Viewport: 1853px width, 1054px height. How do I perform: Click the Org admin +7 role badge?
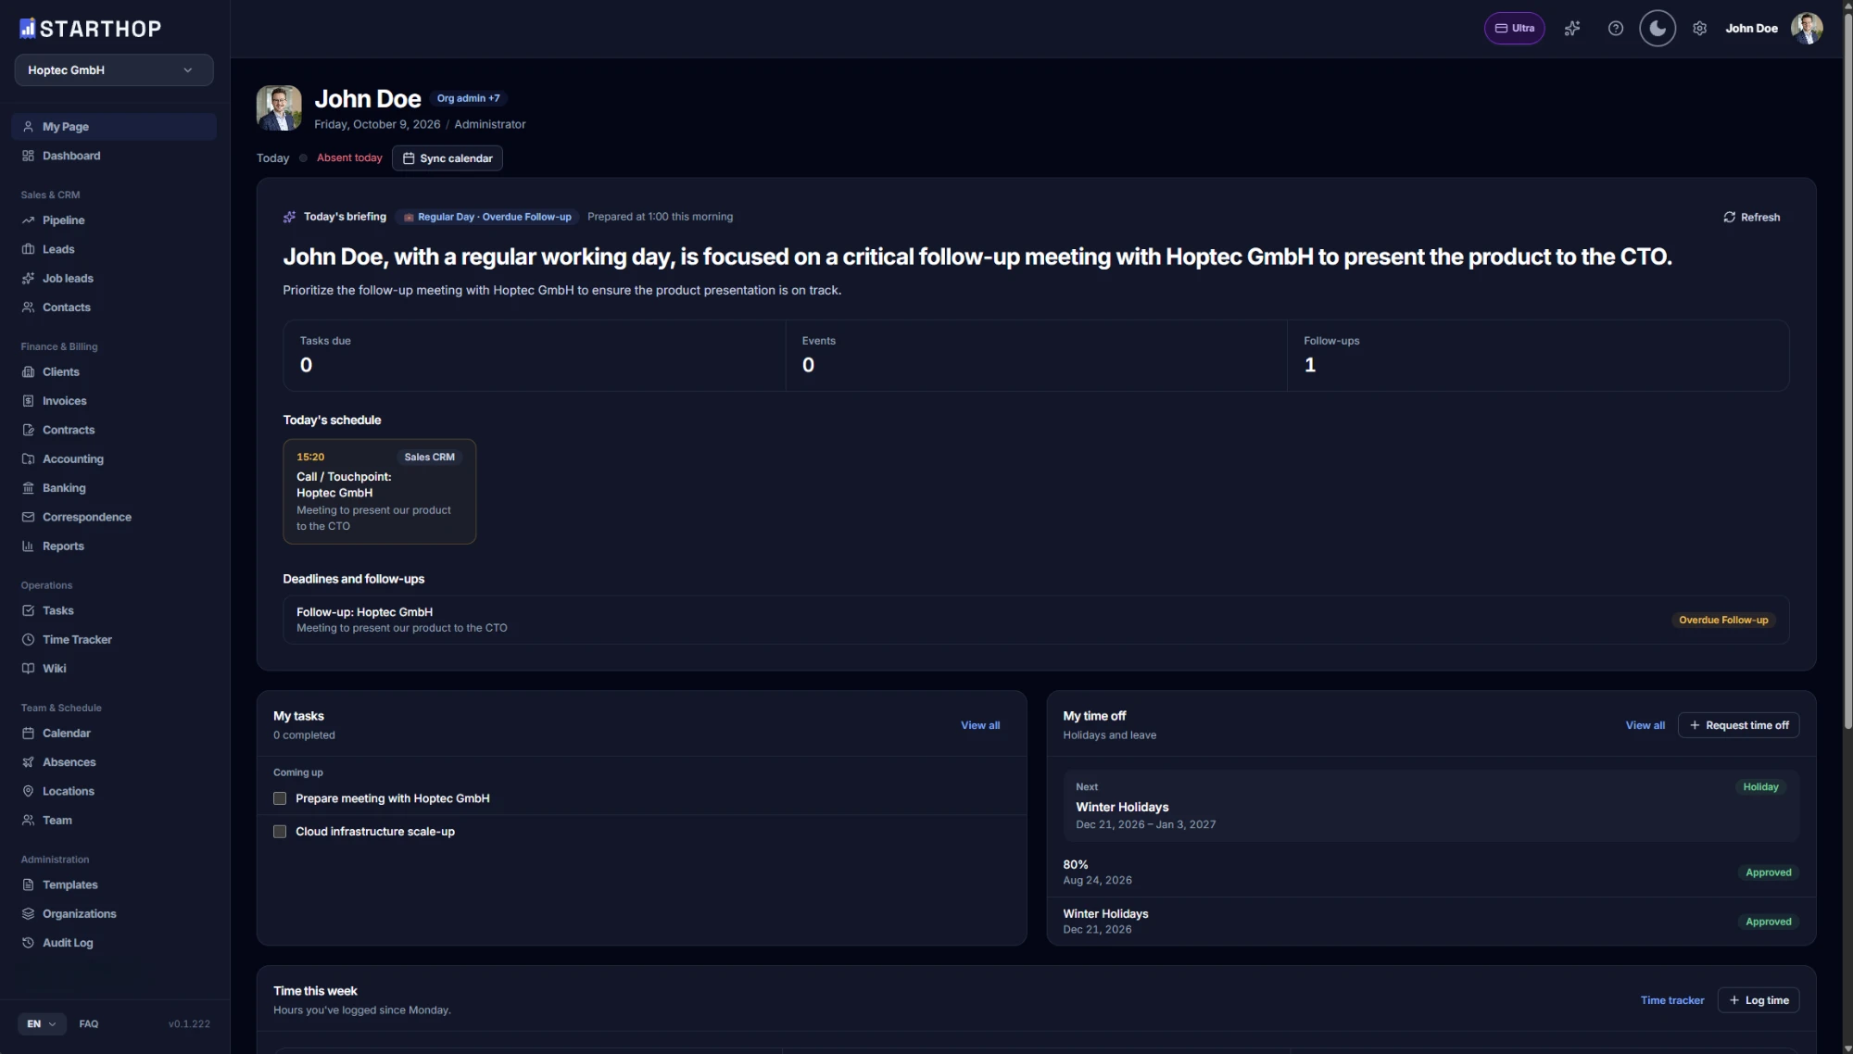(469, 98)
